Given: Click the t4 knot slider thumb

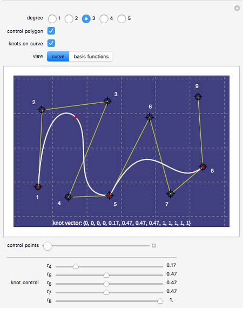Looking at the screenshot, I should [x=76, y=267].
